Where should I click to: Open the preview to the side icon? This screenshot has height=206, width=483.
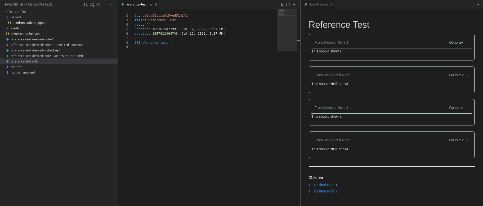(x=281, y=5)
